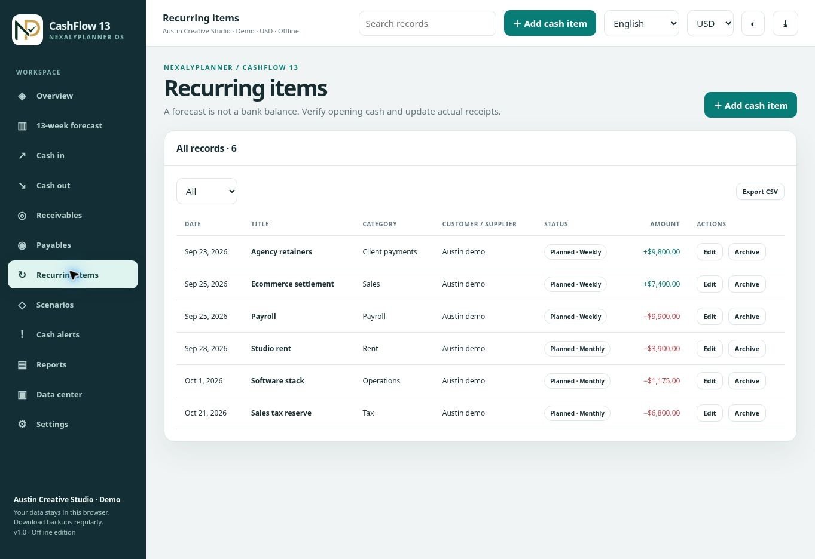
Task: Click the 13-week forecast grid icon
Action: click(x=22, y=126)
